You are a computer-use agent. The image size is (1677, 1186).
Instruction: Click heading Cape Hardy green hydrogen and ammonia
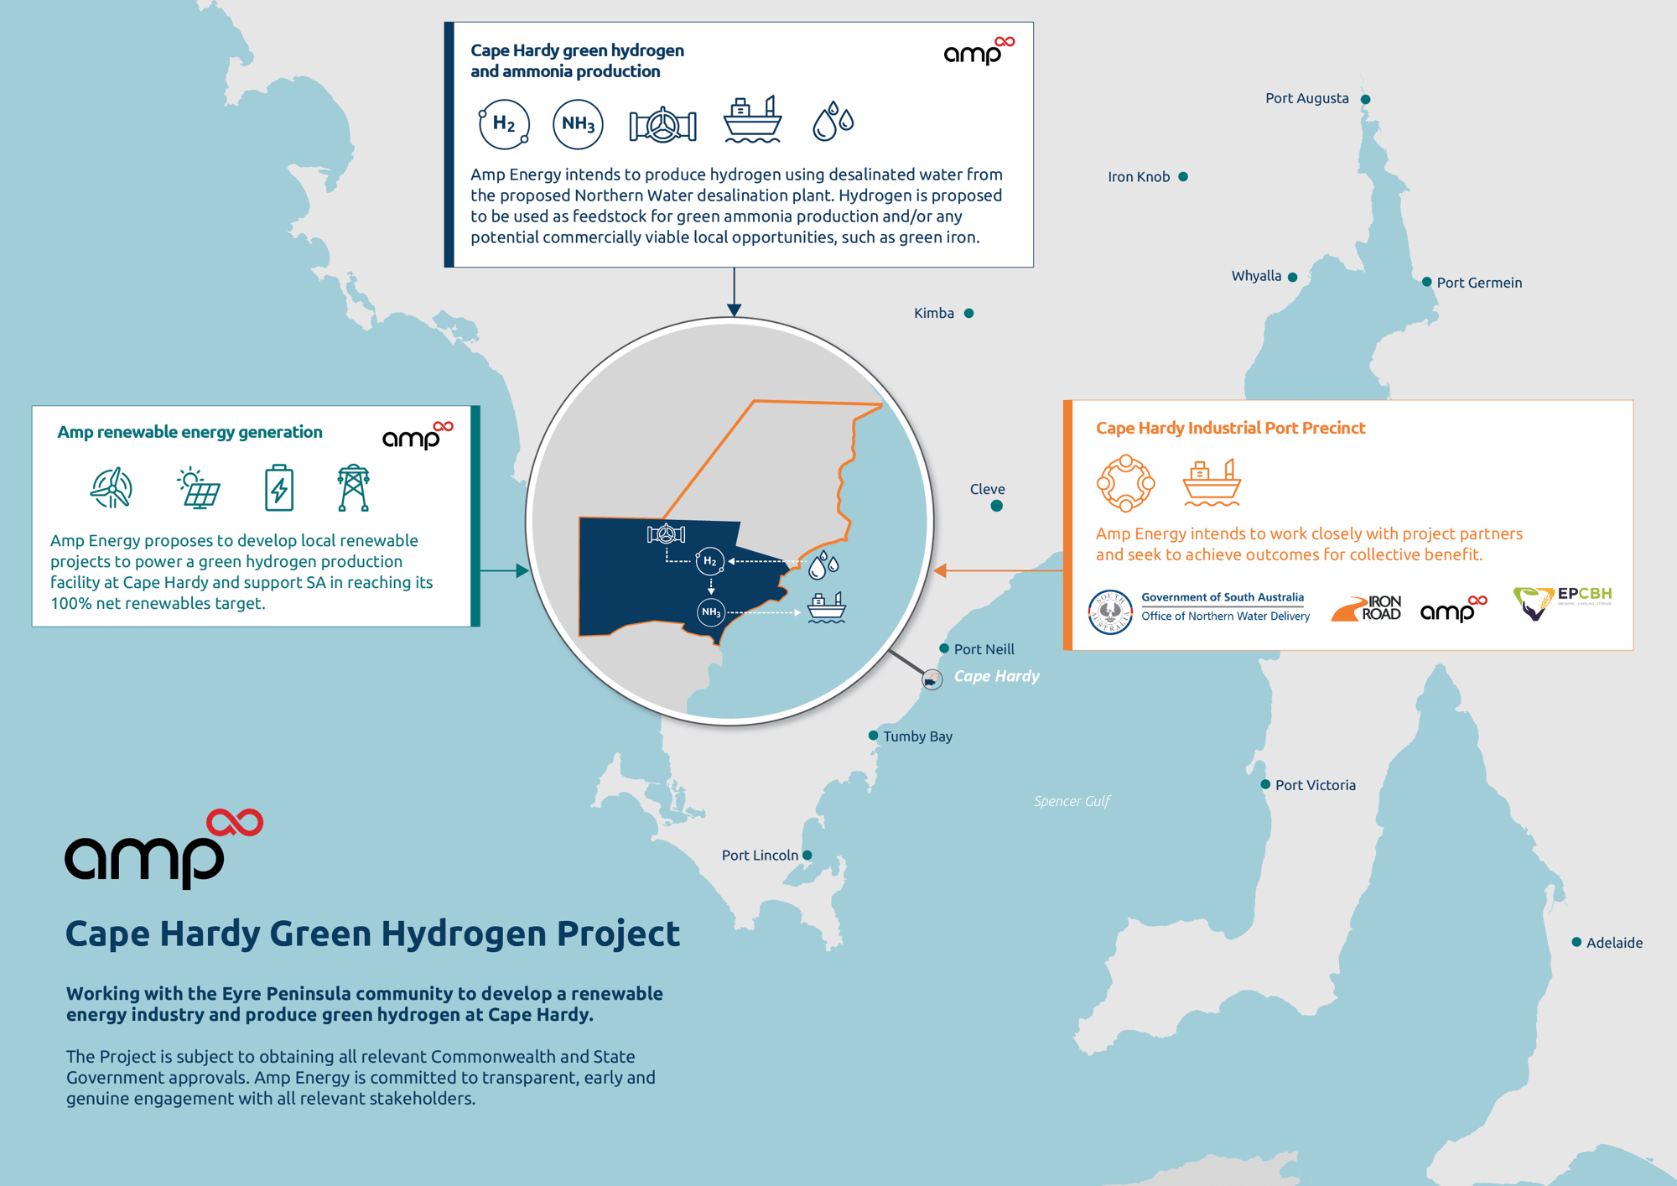[577, 60]
